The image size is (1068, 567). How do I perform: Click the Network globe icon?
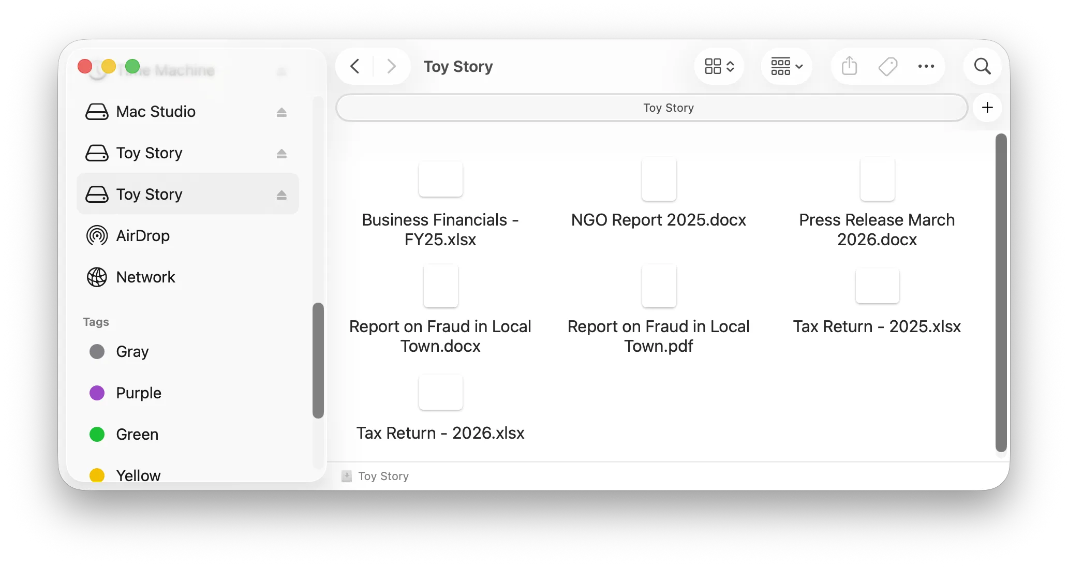point(97,277)
